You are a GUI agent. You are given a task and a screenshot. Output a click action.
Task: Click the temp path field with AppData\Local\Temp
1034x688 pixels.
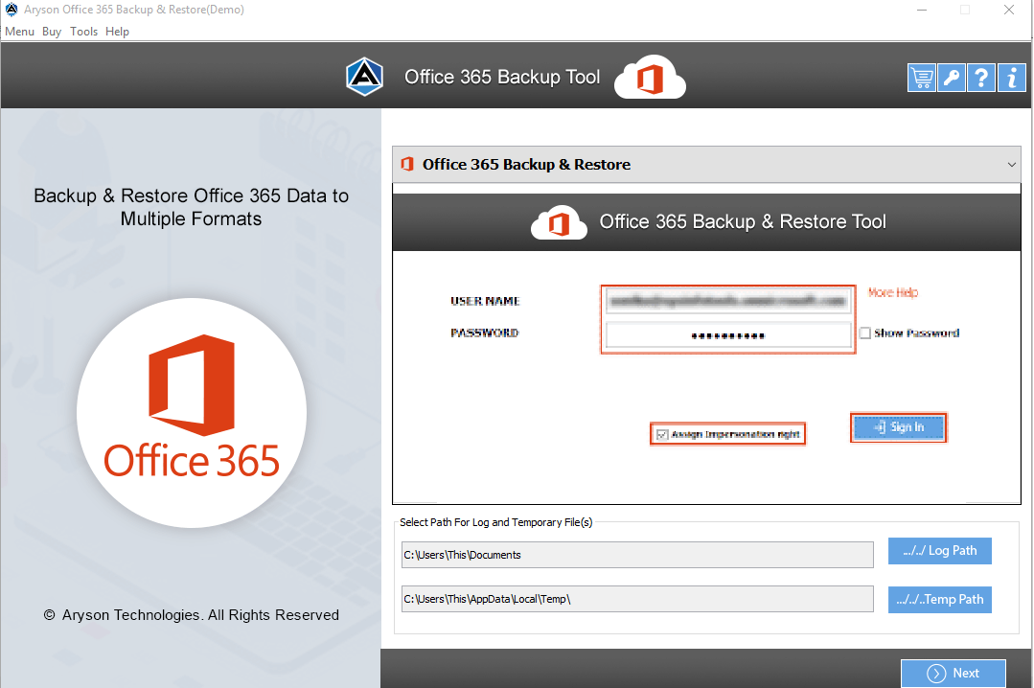[x=637, y=599]
